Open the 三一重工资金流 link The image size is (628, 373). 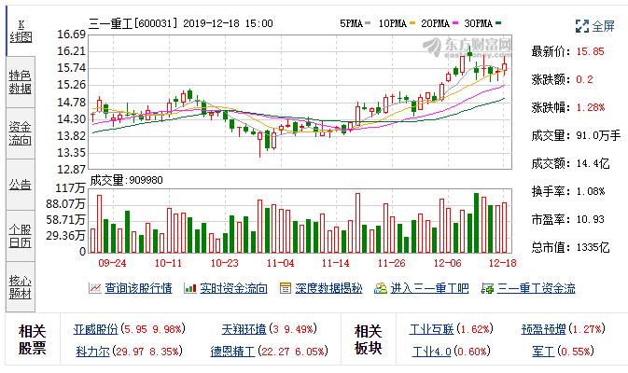coord(537,288)
